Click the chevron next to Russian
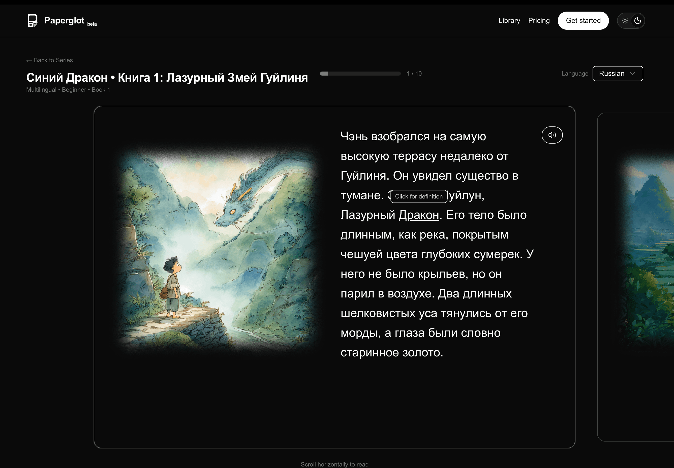674x468 pixels. 633,74
